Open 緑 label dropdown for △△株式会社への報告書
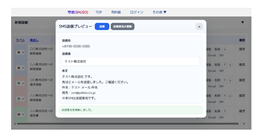 coord(21,114)
